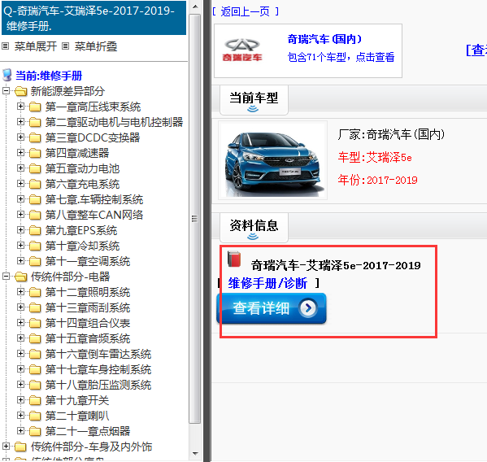Click the folder icon of 第六章充电系统

[x=35, y=185]
